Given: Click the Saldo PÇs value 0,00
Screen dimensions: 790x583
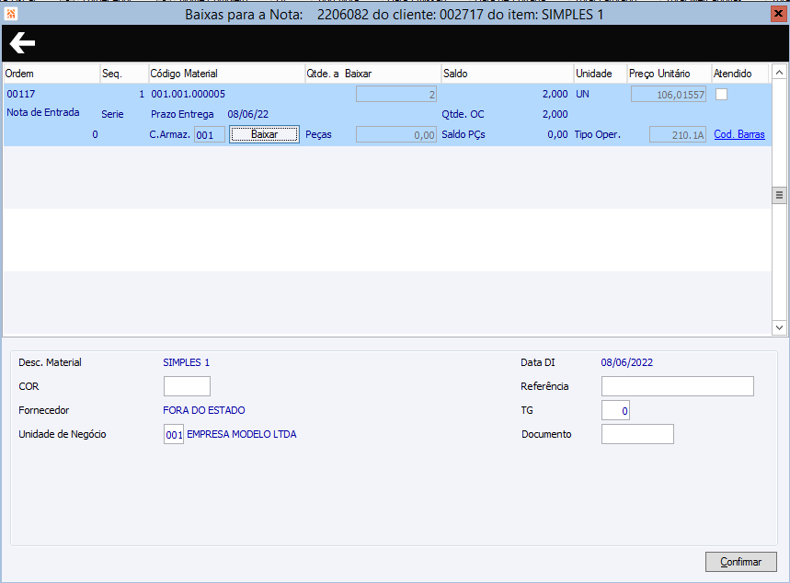Looking at the screenshot, I should tap(557, 134).
